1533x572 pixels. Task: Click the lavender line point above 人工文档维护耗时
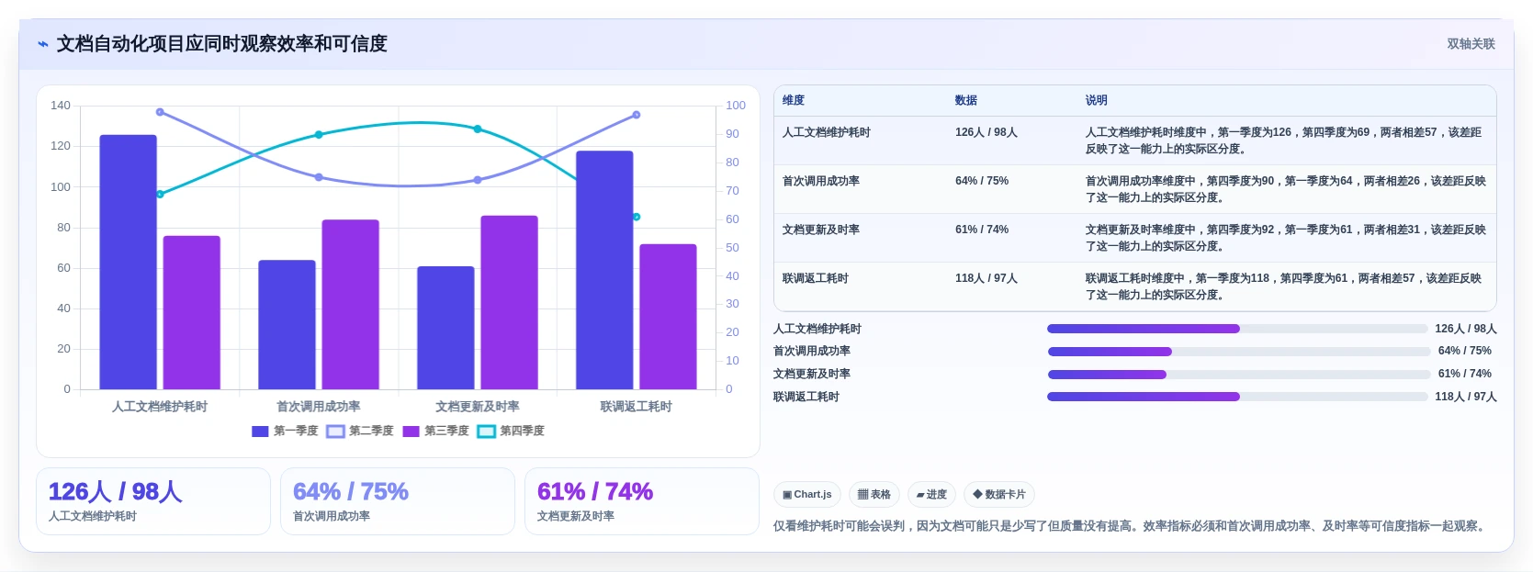tap(160, 112)
